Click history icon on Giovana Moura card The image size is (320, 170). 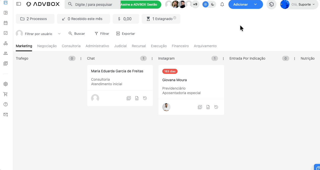[x=216, y=107]
